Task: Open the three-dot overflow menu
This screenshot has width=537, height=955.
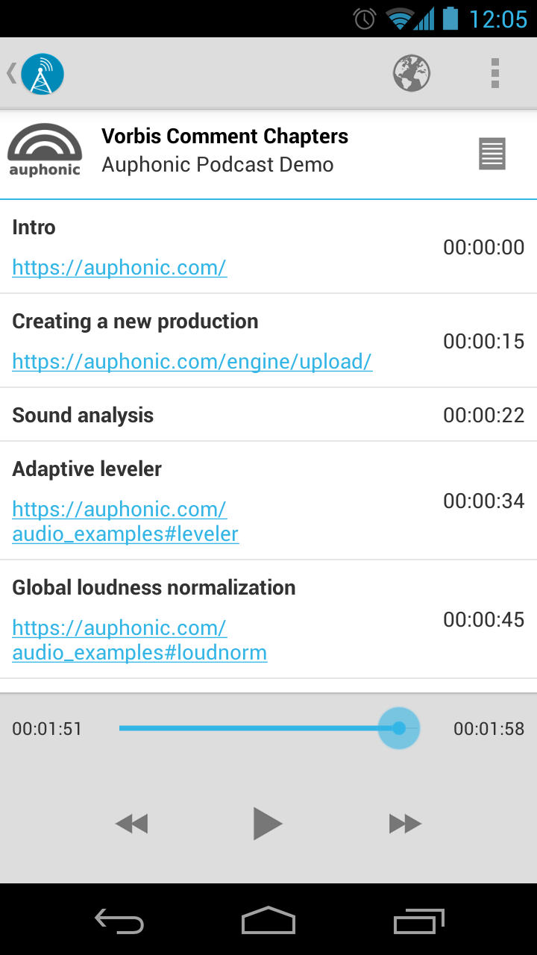Action: [495, 73]
